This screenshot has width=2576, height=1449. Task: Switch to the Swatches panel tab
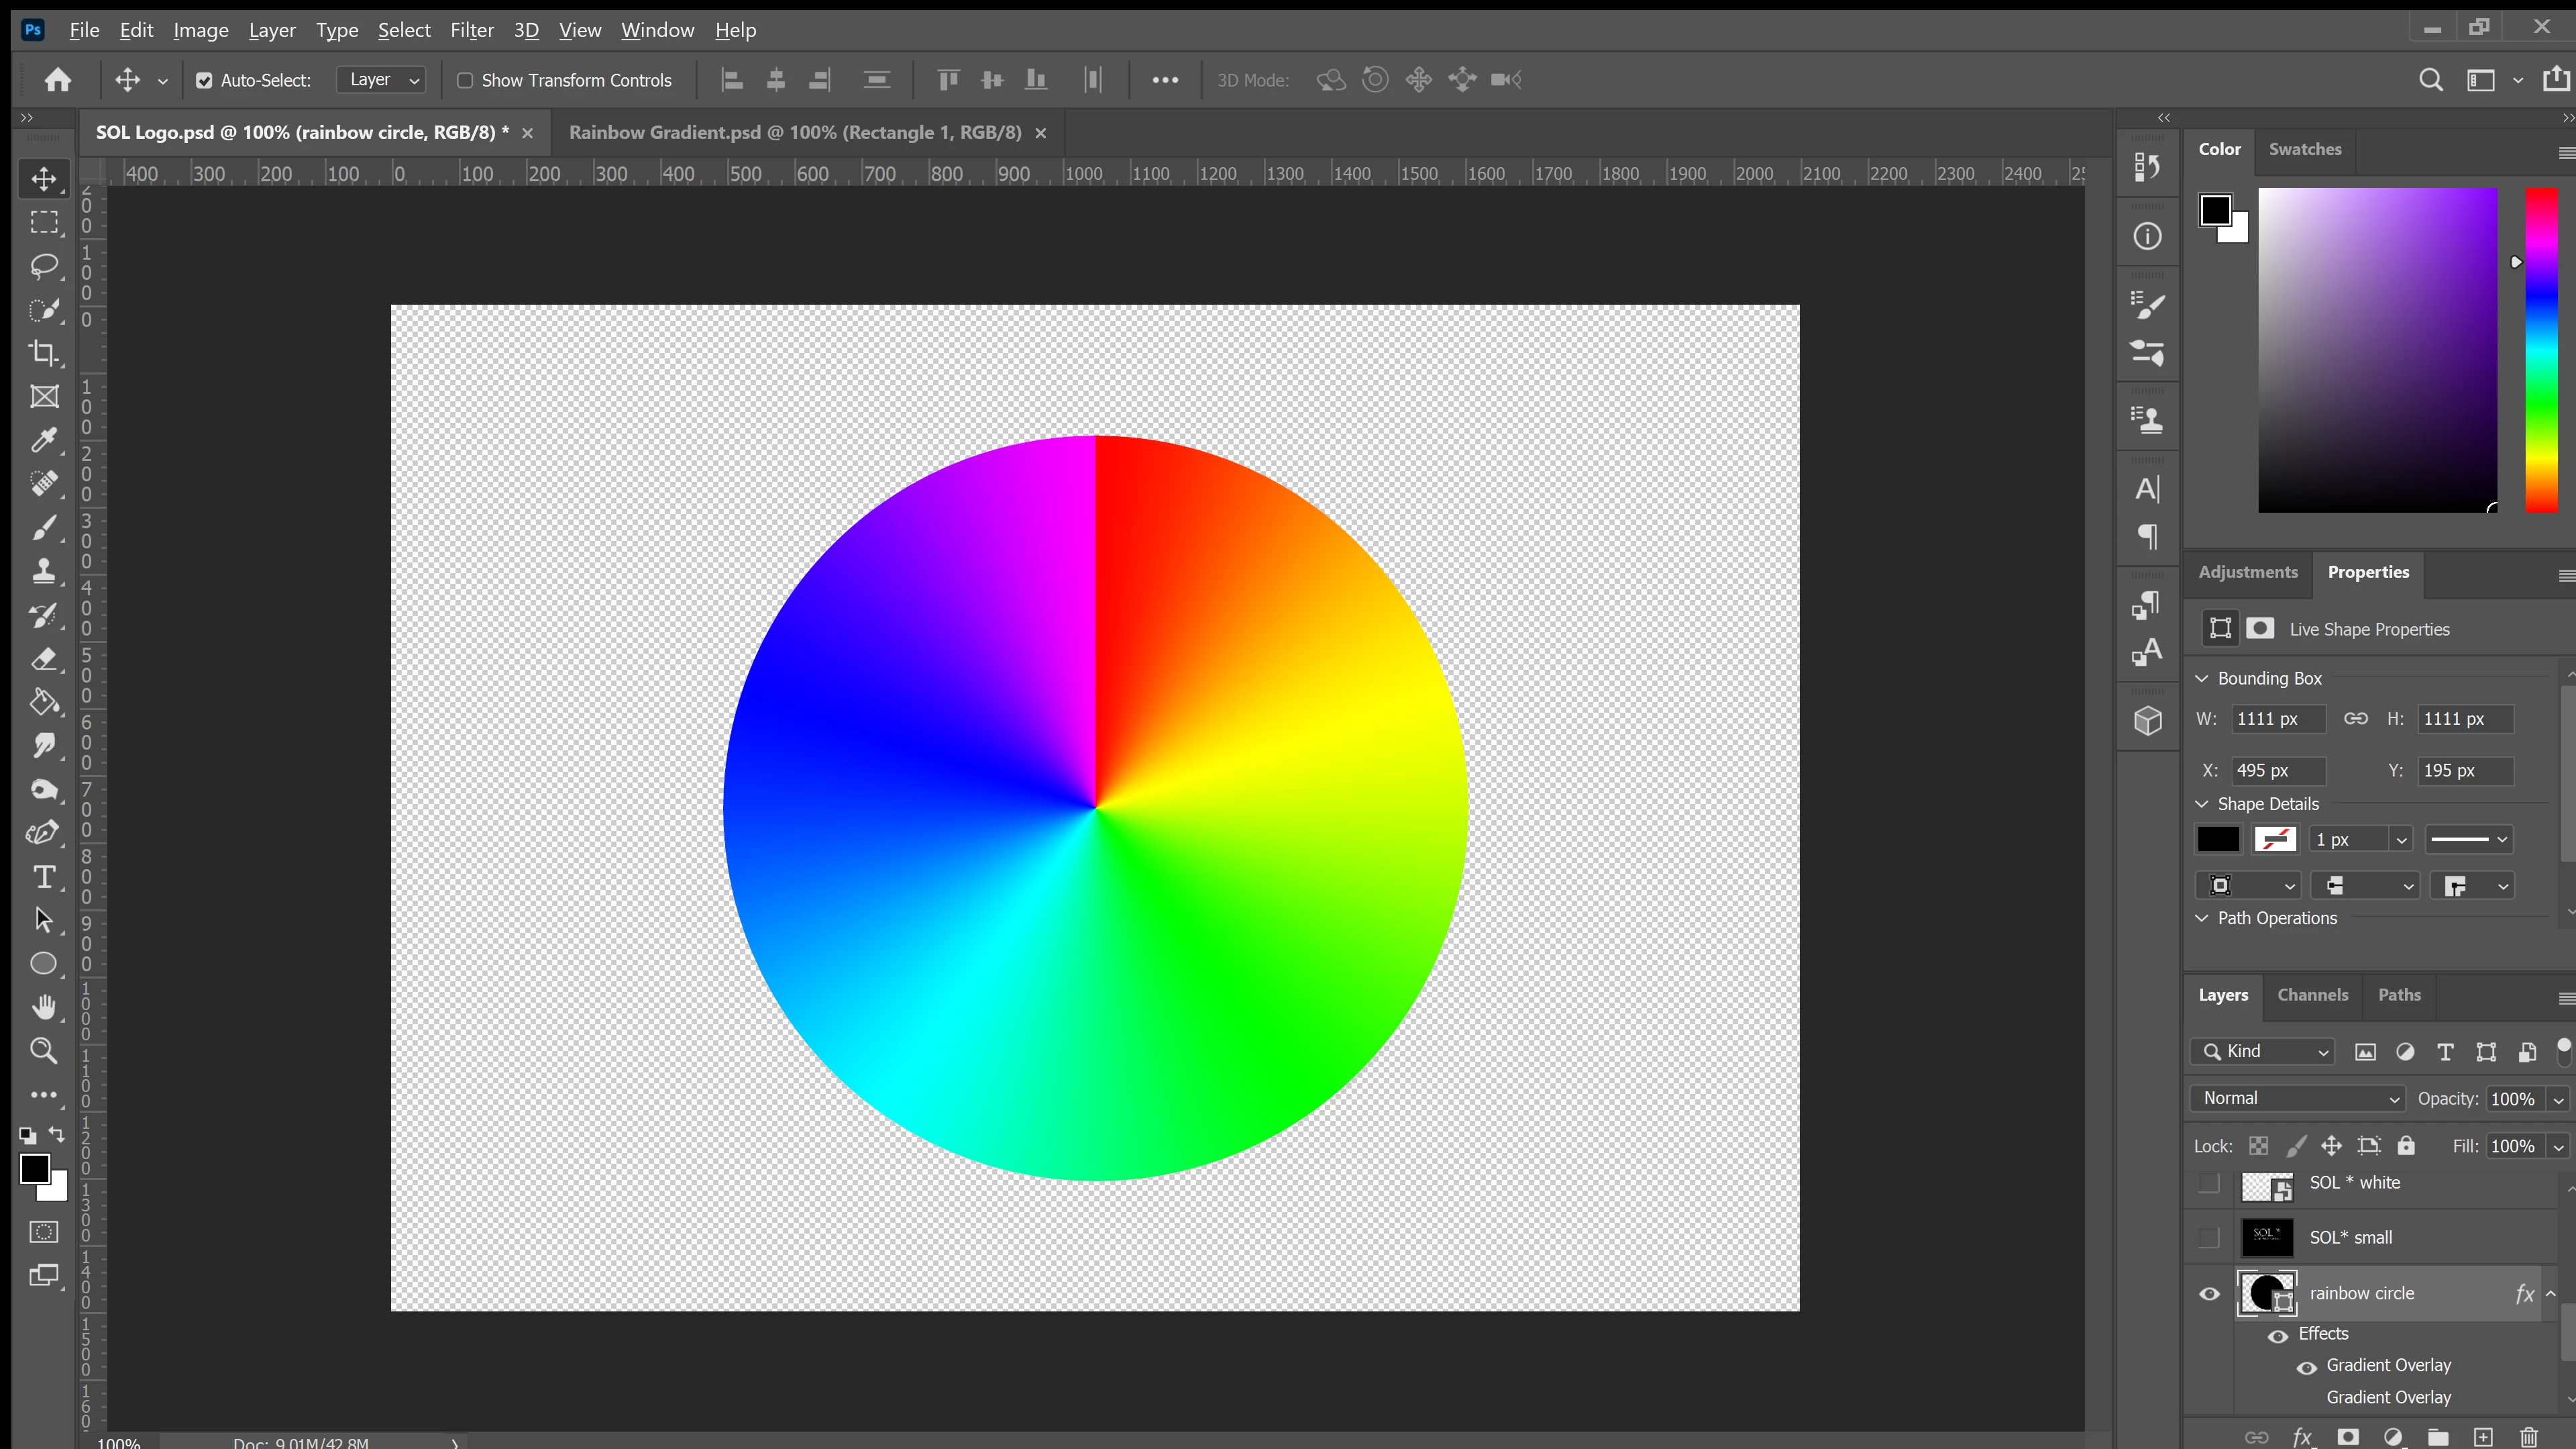2304,149
